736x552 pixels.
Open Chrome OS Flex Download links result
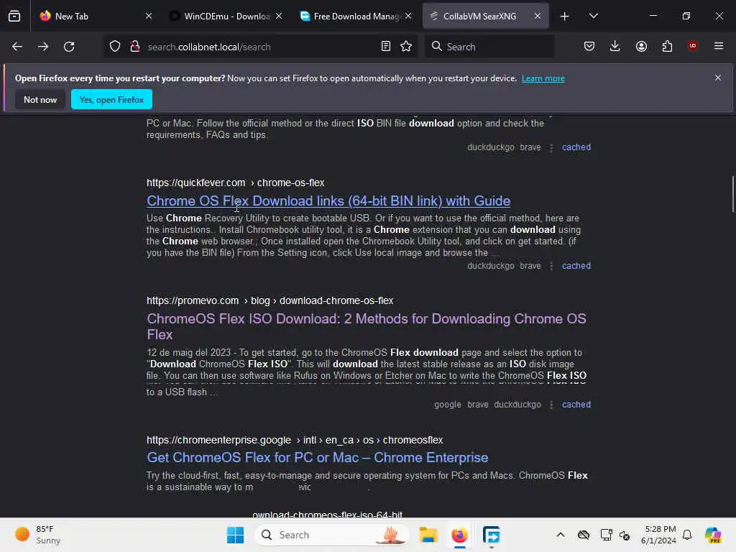(328, 201)
